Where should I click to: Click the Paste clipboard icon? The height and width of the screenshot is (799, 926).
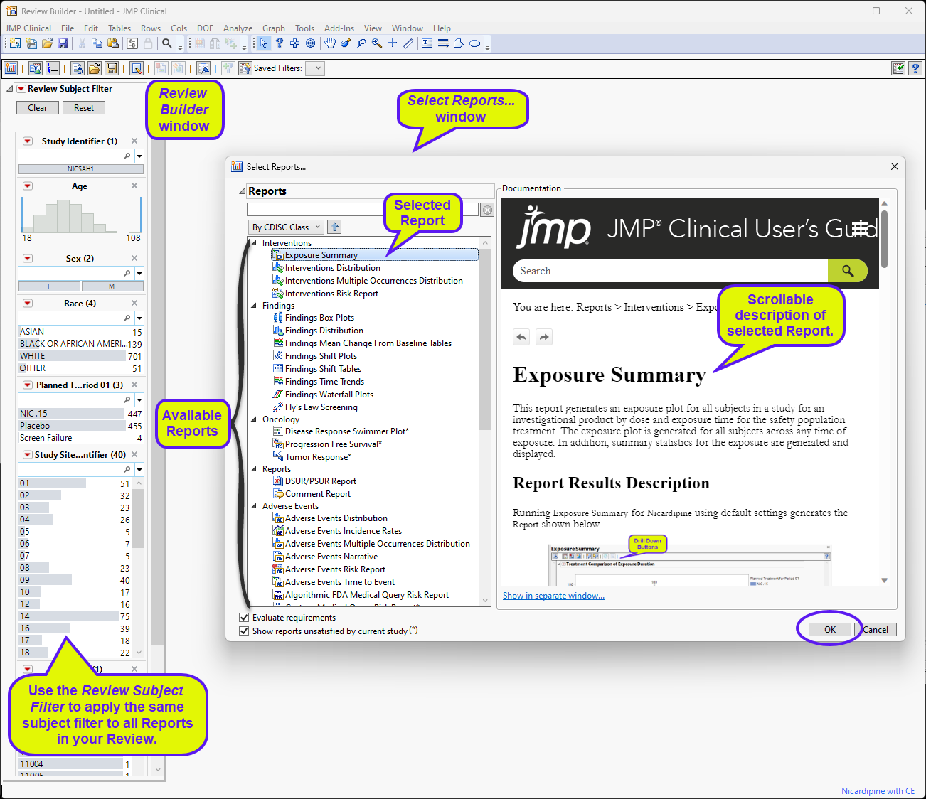click(113, 43)
